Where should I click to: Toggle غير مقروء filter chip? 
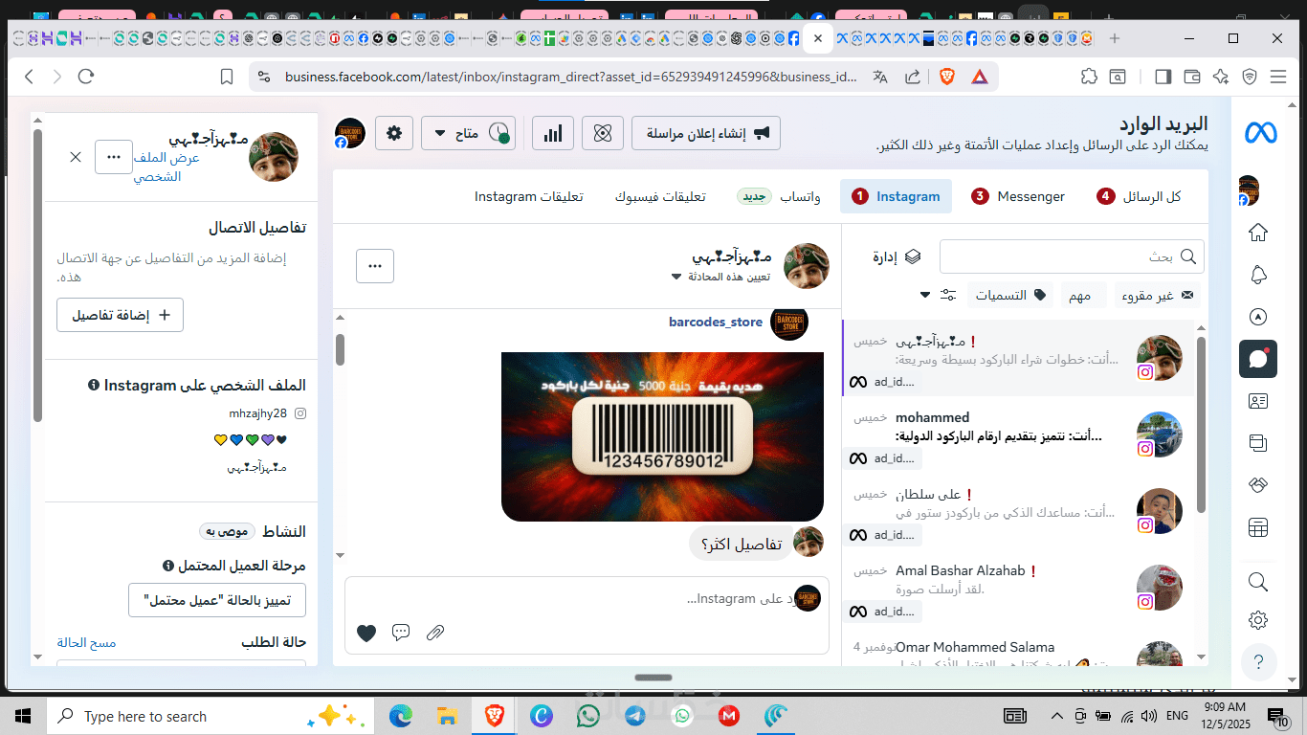click(1159, 295)
